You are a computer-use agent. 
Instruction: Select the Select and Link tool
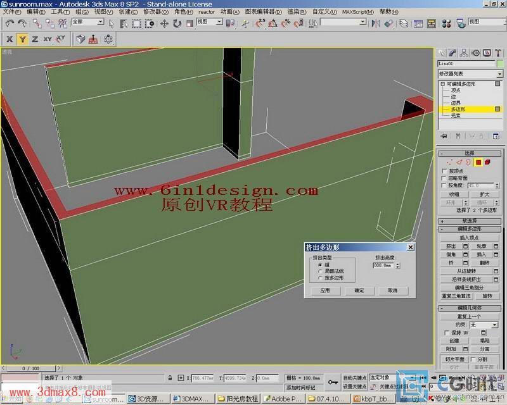(37, 23)
